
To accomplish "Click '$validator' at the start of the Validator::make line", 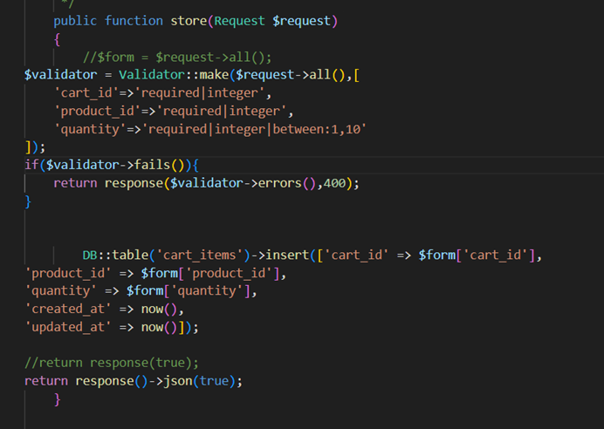I will (61, 75).
